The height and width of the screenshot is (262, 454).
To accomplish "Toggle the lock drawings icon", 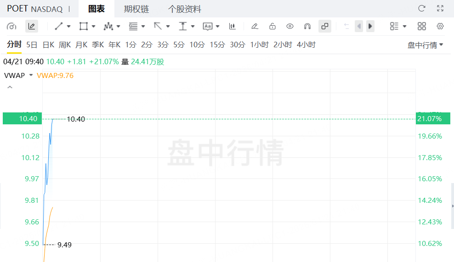I will (x=272, y=26).
